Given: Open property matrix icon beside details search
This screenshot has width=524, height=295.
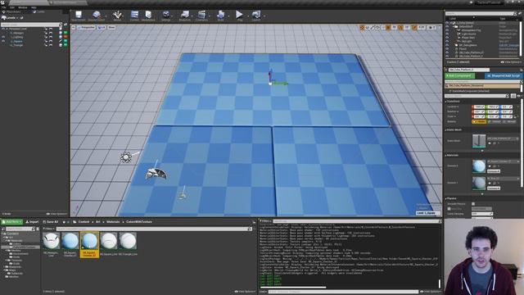Looking at the screenshot, I should (x=513, y=96).
